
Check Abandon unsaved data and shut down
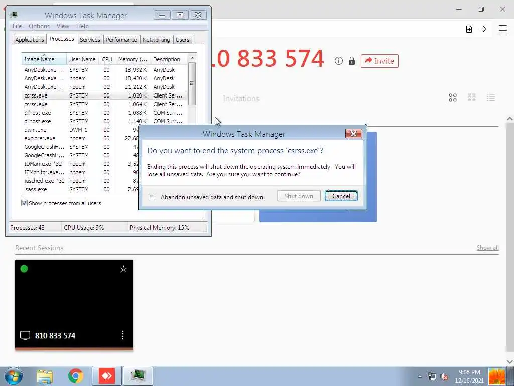tap(152, 197)
